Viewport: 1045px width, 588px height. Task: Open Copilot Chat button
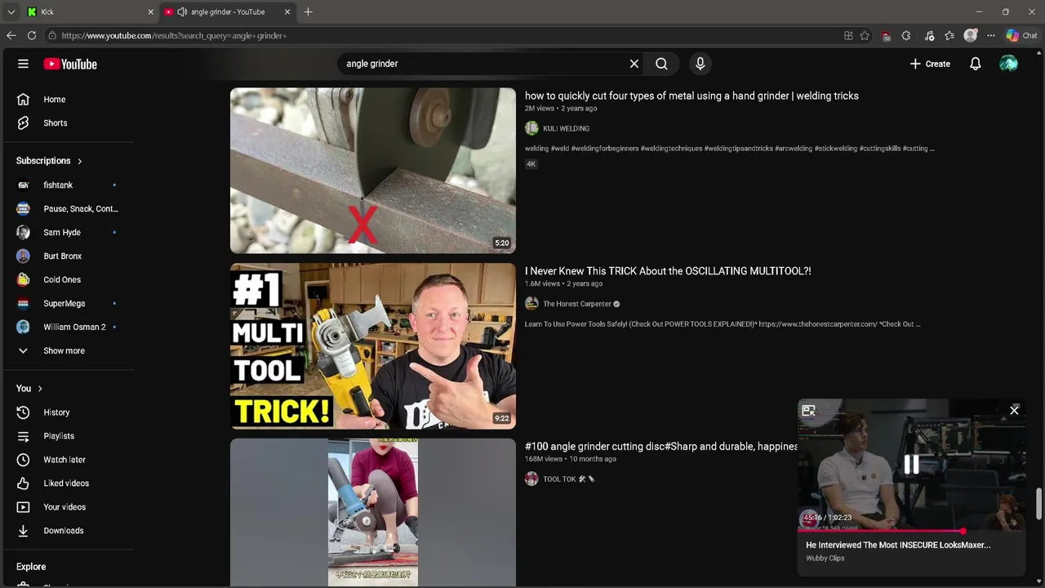pos(1021,36)
